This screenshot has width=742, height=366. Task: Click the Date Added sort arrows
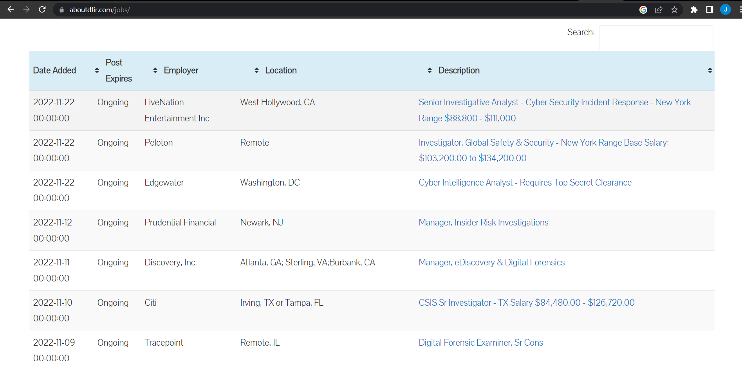96,70
